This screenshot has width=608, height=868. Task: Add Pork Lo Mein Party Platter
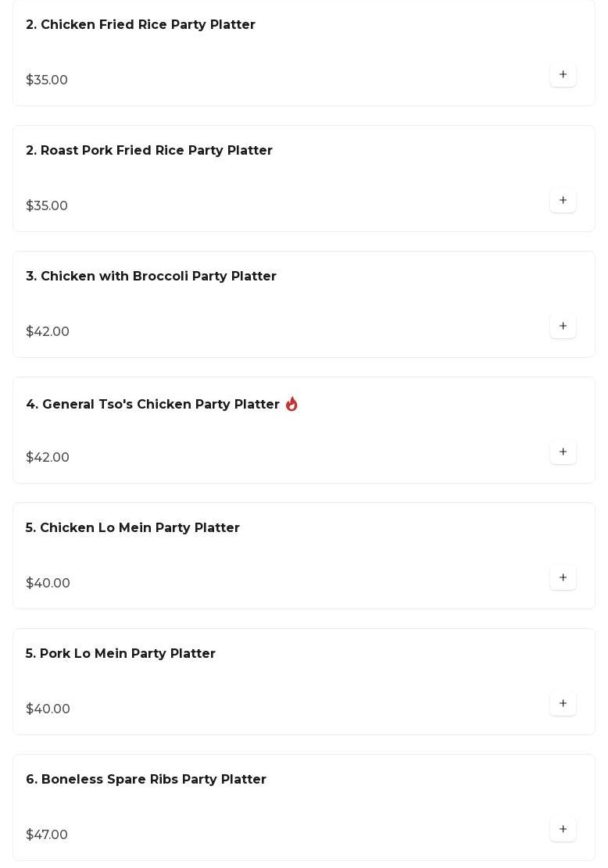563,704
